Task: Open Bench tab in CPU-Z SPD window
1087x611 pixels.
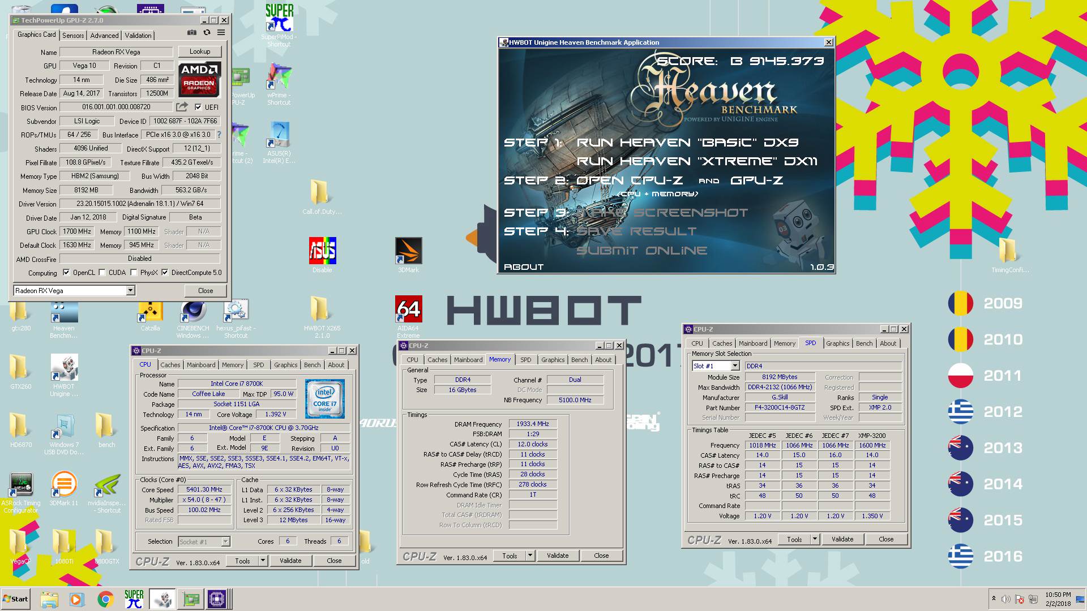Action: 864,343
